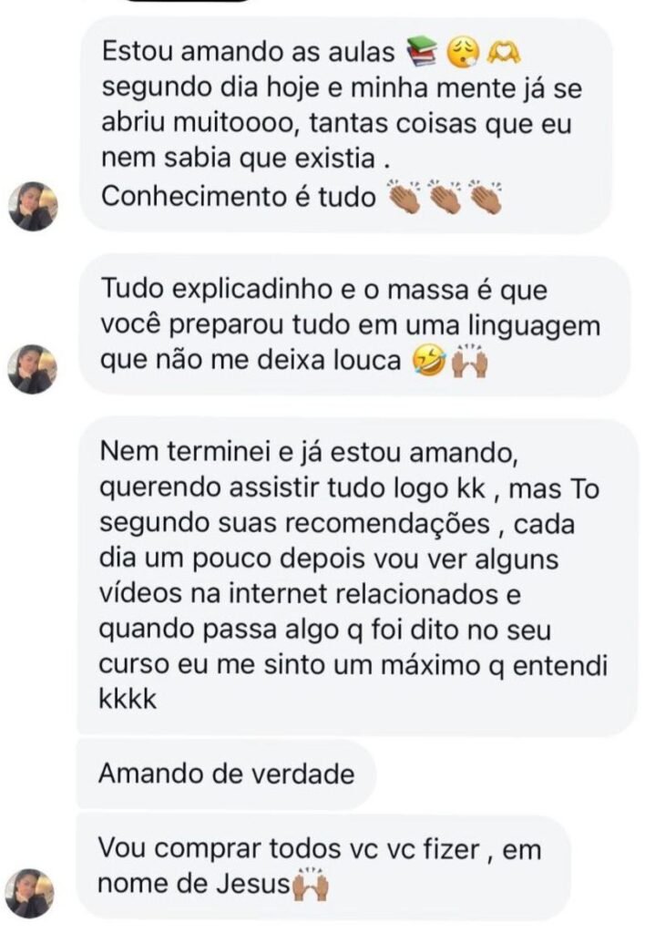Viewport: 645px width, 933px height.
Task: Click the "Conhecimento é tudo" text
Action: pos(239,197)
